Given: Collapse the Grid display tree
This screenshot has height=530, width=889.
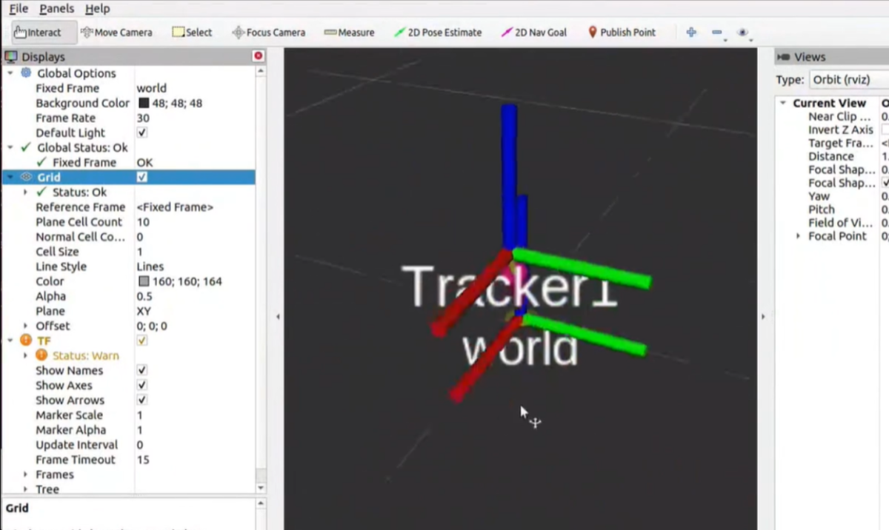Looking at the screenshot, I should [10, 177].
